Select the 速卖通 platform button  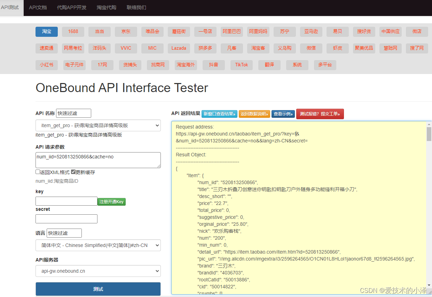pyautogui.click(x=47, y=48)
